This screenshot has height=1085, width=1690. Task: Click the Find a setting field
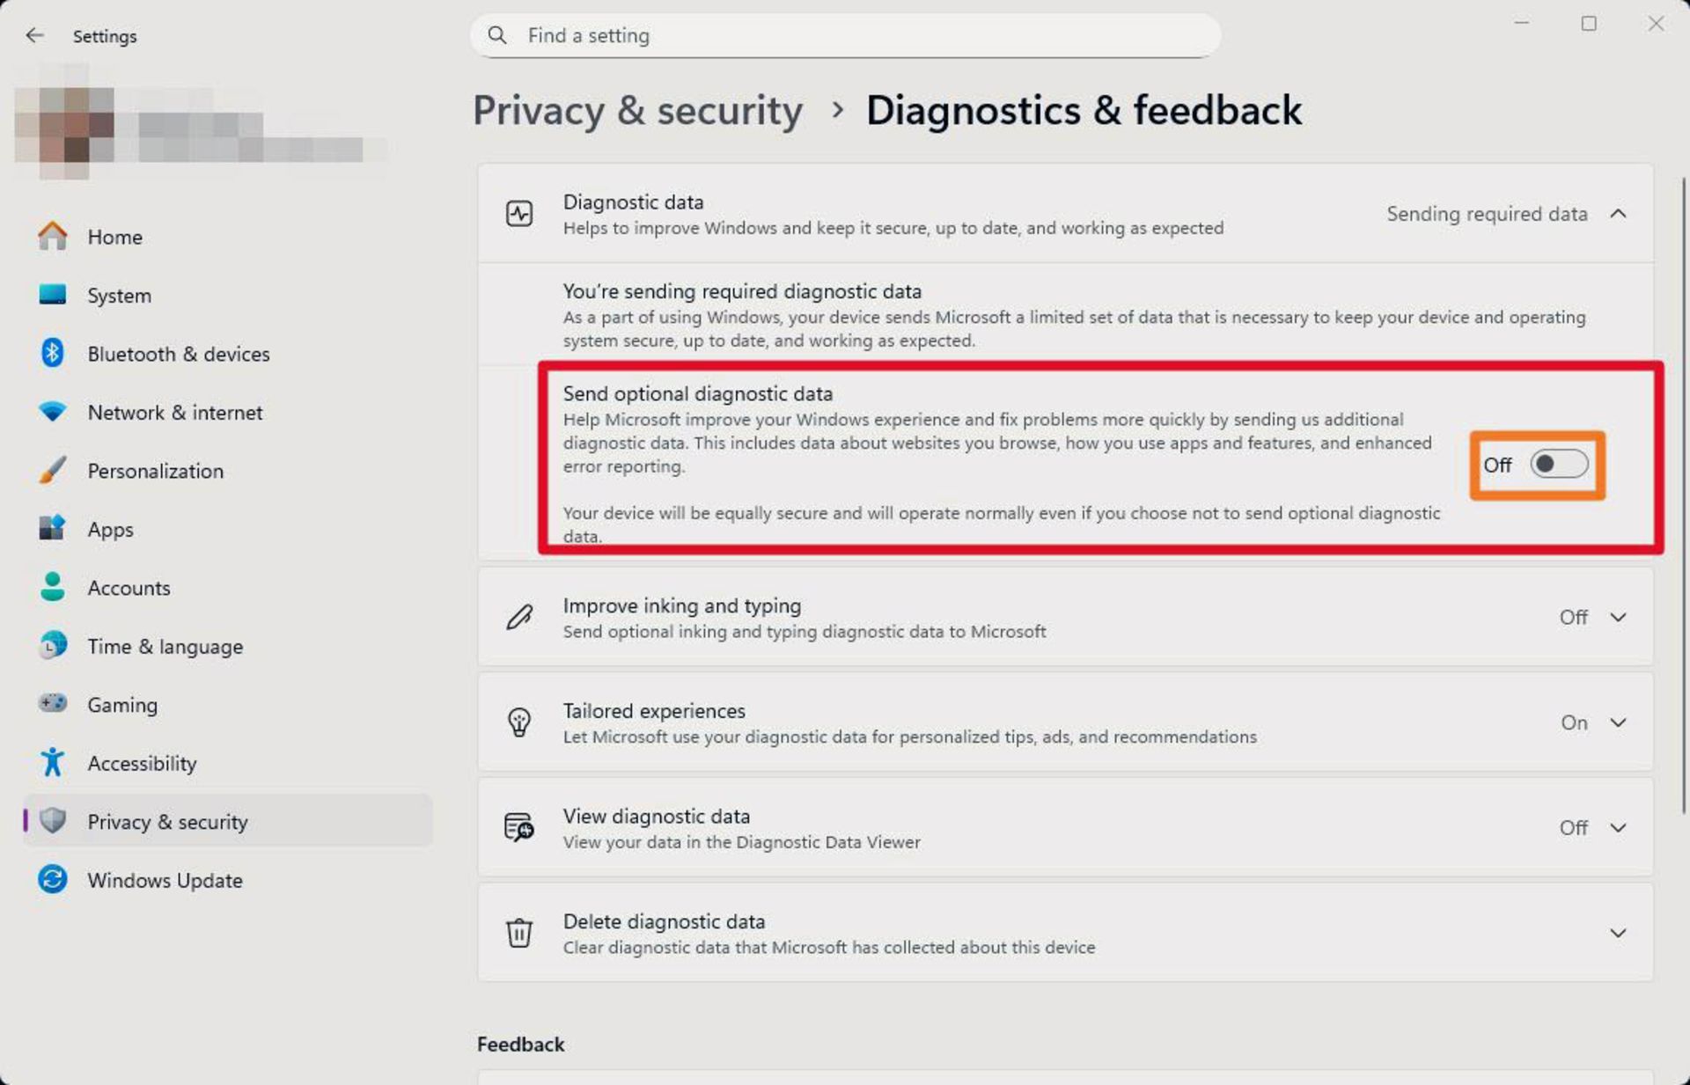tap(845, 35)
